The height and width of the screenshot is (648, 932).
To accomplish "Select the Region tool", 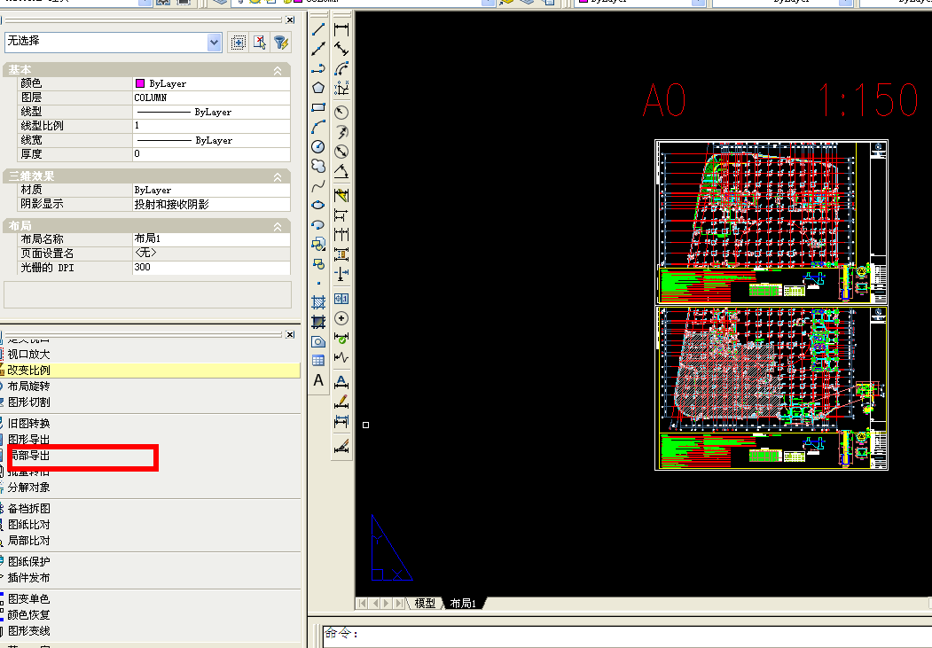I will click(x=318, y=341).
